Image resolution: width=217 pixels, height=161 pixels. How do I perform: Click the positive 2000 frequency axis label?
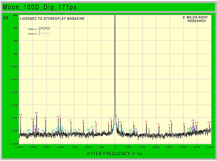pyautogui.click(x=170, y=147)
